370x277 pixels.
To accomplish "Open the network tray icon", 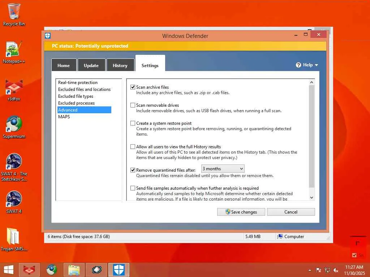I will [x=327, y=270].
